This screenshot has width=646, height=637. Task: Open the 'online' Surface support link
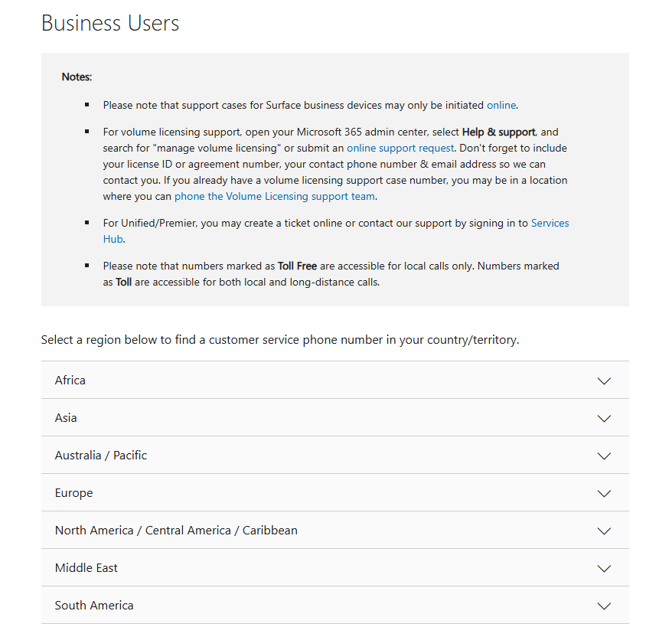(x=501, y=105)
